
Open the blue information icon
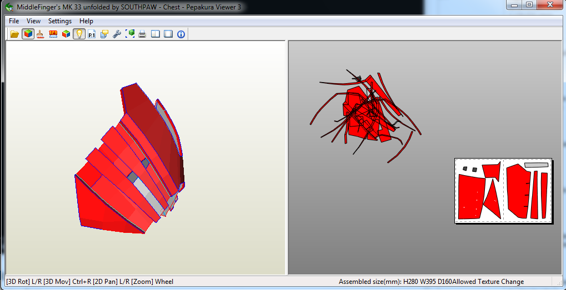(181, 34)
